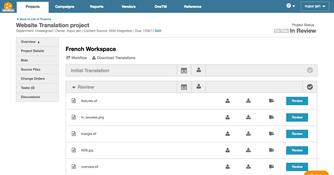Open Tasks (3) in the sidebar

tap(28, 88)
